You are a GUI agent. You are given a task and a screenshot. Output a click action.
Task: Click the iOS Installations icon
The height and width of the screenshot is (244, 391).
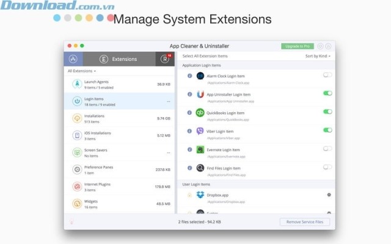coord(77,135)
